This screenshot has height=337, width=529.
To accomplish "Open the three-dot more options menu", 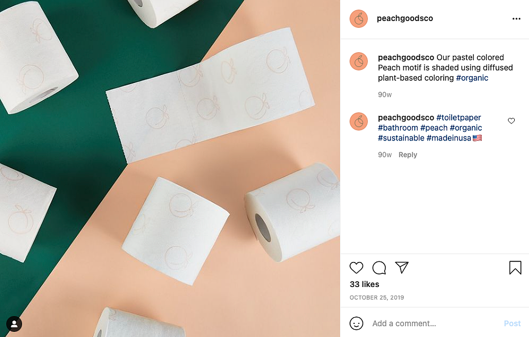I will coord(516,19).
